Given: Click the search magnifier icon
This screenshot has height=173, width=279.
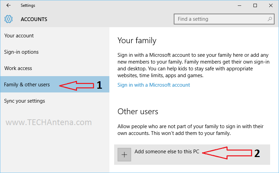Looking at the screenshot, I should click(x=270, y=19).
